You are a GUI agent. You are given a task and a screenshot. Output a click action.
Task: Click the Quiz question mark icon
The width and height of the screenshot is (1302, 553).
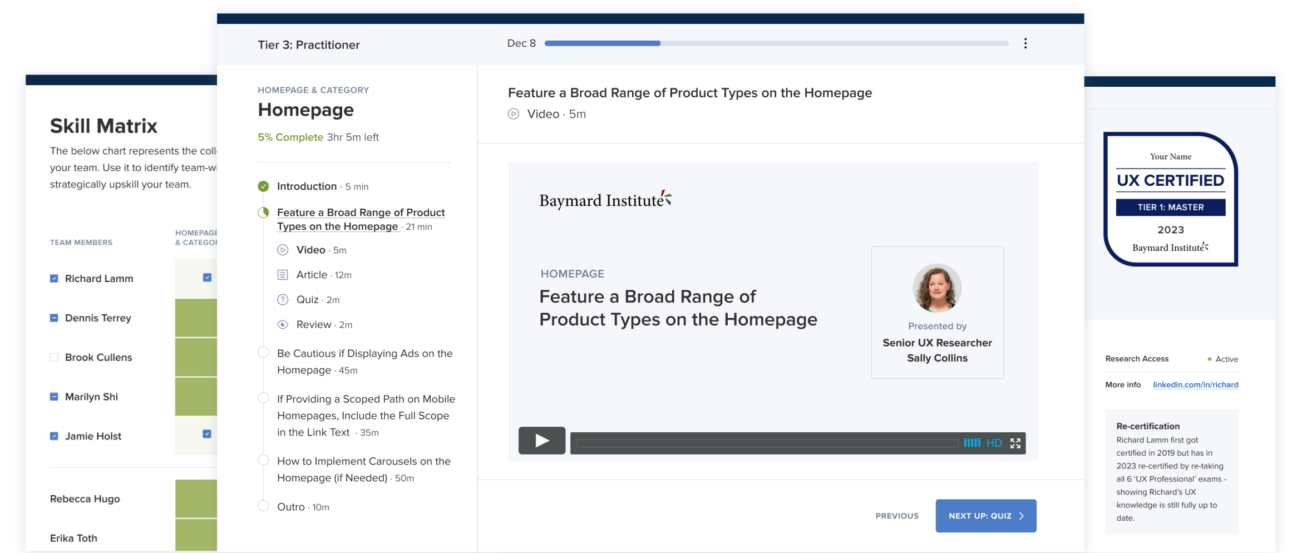tap(283, 300)
